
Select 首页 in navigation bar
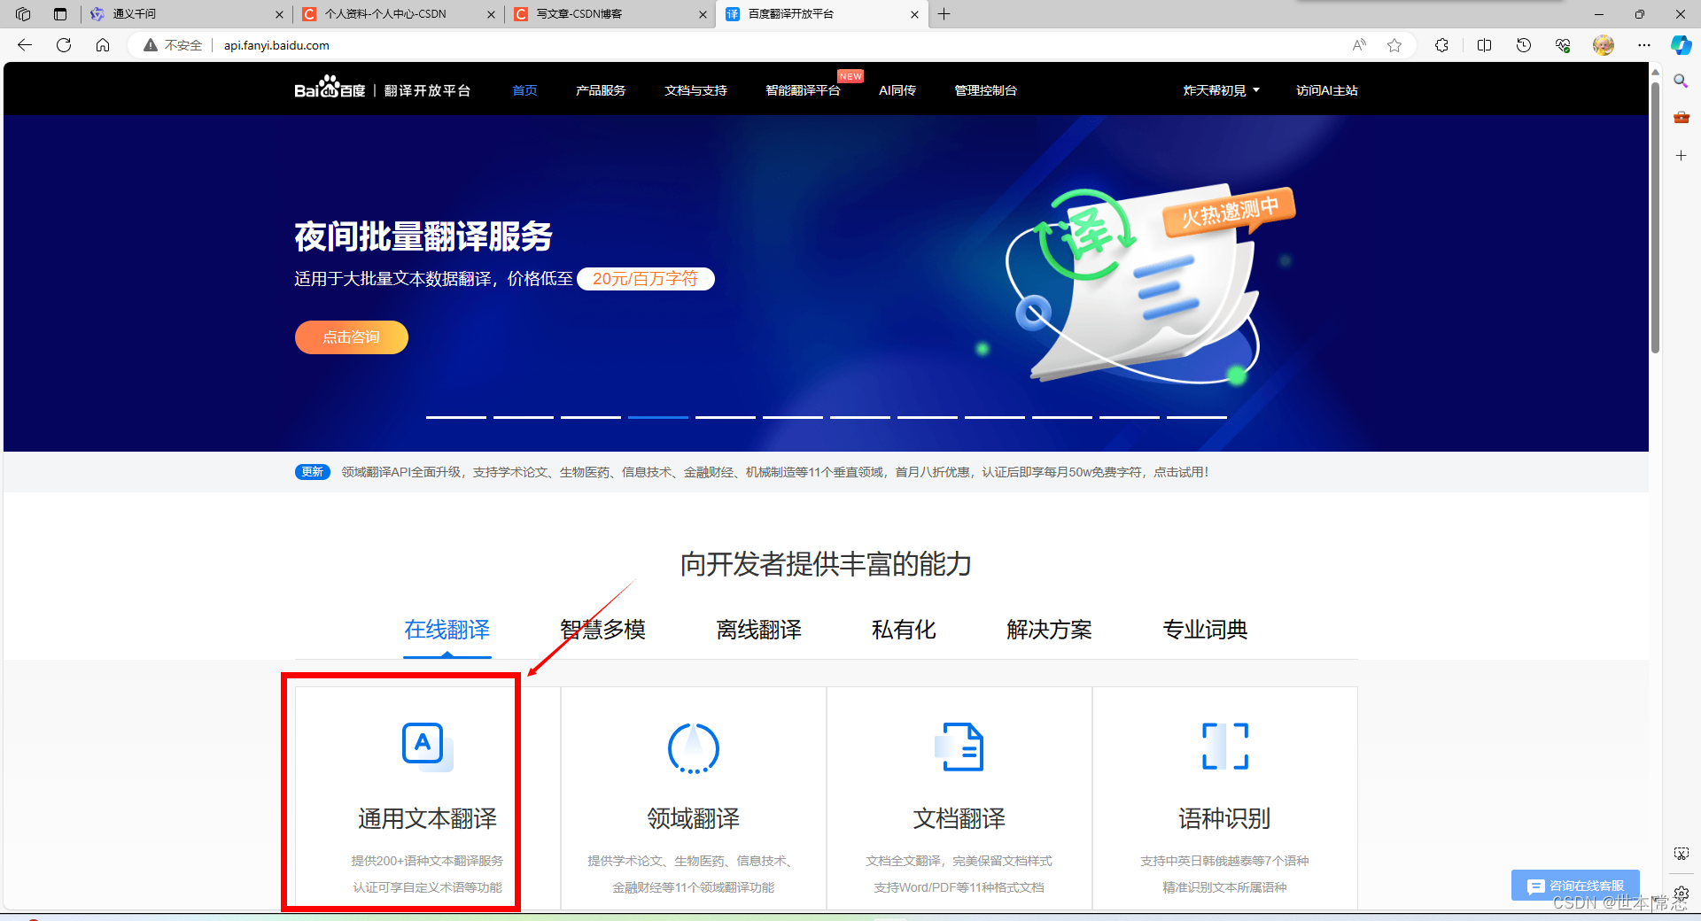pos(524,90)
